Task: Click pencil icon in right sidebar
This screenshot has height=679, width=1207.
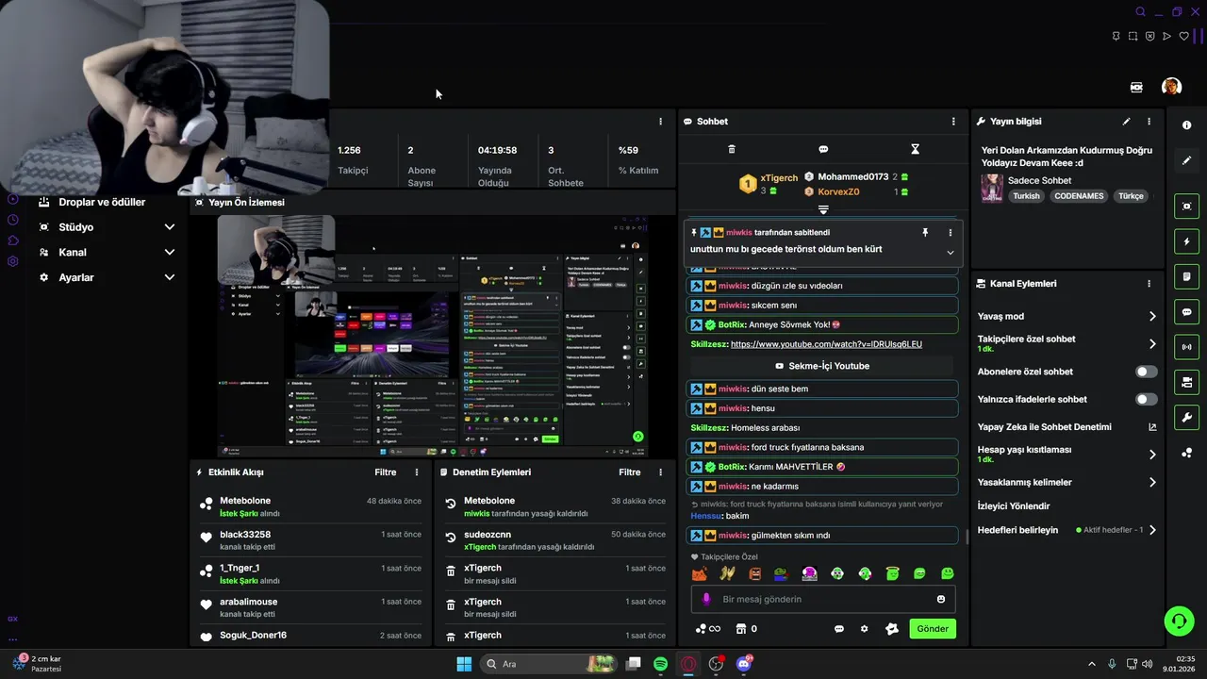Action: tap(1186, 160)
